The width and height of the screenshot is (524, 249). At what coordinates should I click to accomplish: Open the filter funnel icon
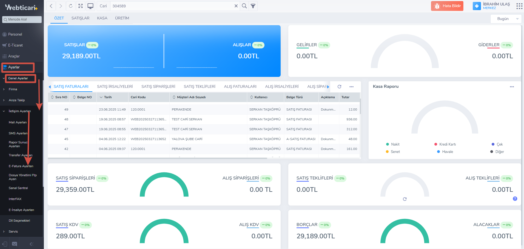click(253, 6)
